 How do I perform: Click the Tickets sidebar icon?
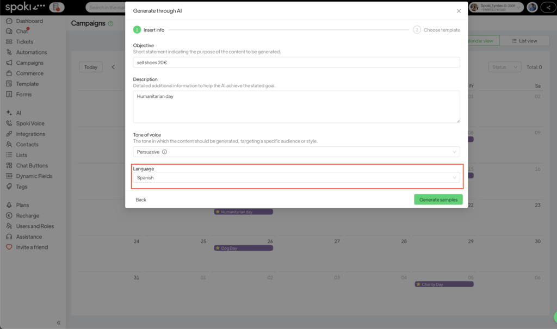point(9,42)
